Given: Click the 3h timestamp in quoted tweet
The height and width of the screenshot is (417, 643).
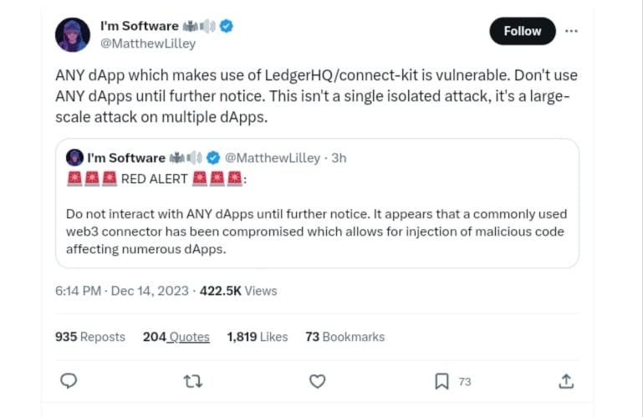Looking at the screenshot, I should (339, 158).
